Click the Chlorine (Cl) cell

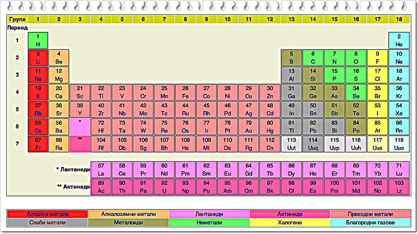click(x=377, y=75)
